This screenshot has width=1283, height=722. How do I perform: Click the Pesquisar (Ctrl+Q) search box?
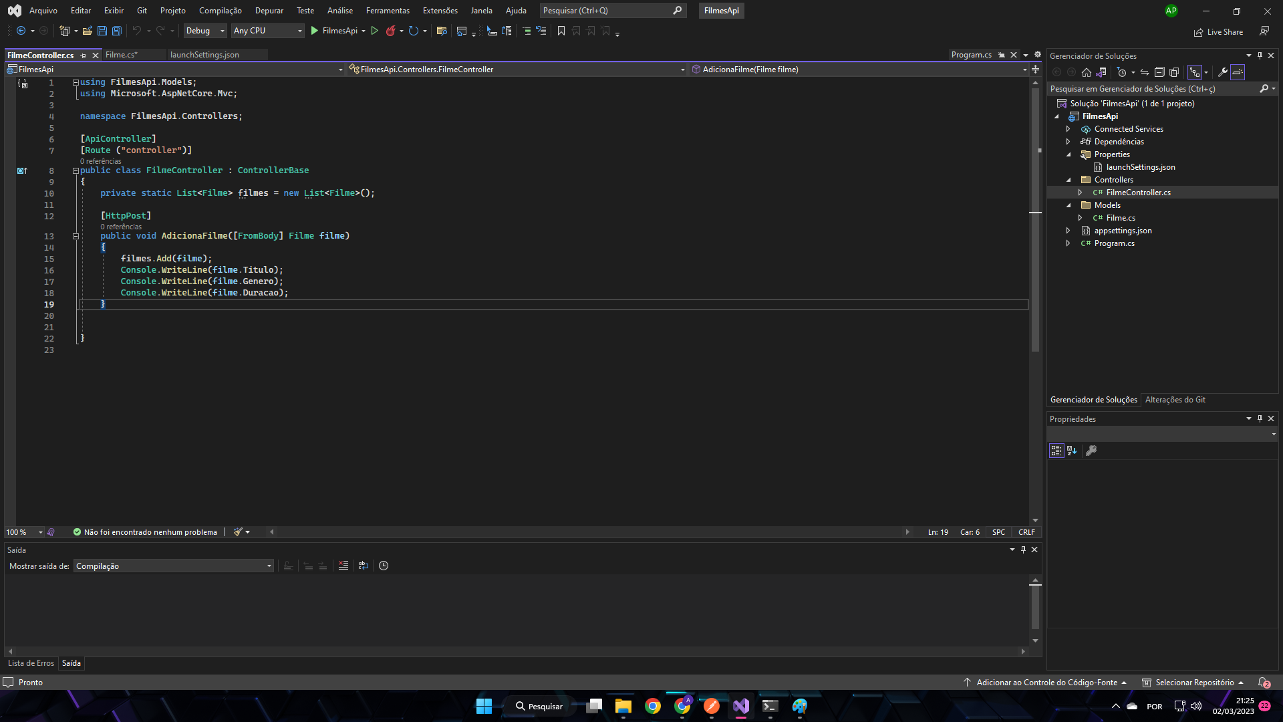(x=613, y=11)
